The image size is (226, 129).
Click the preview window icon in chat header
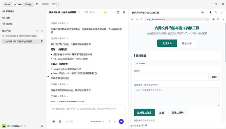118,12
